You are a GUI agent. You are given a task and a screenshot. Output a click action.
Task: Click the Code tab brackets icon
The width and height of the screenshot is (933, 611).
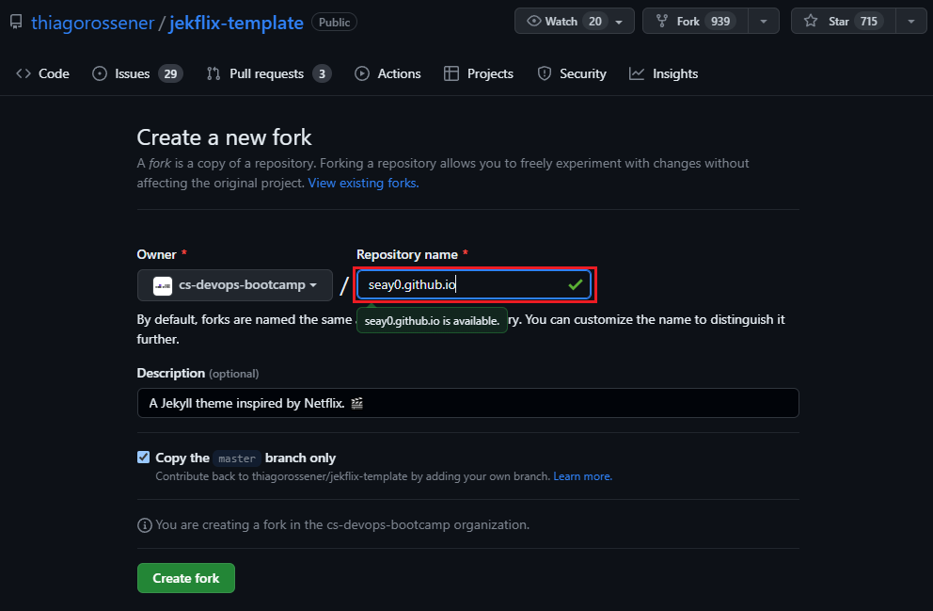point(24,73)
